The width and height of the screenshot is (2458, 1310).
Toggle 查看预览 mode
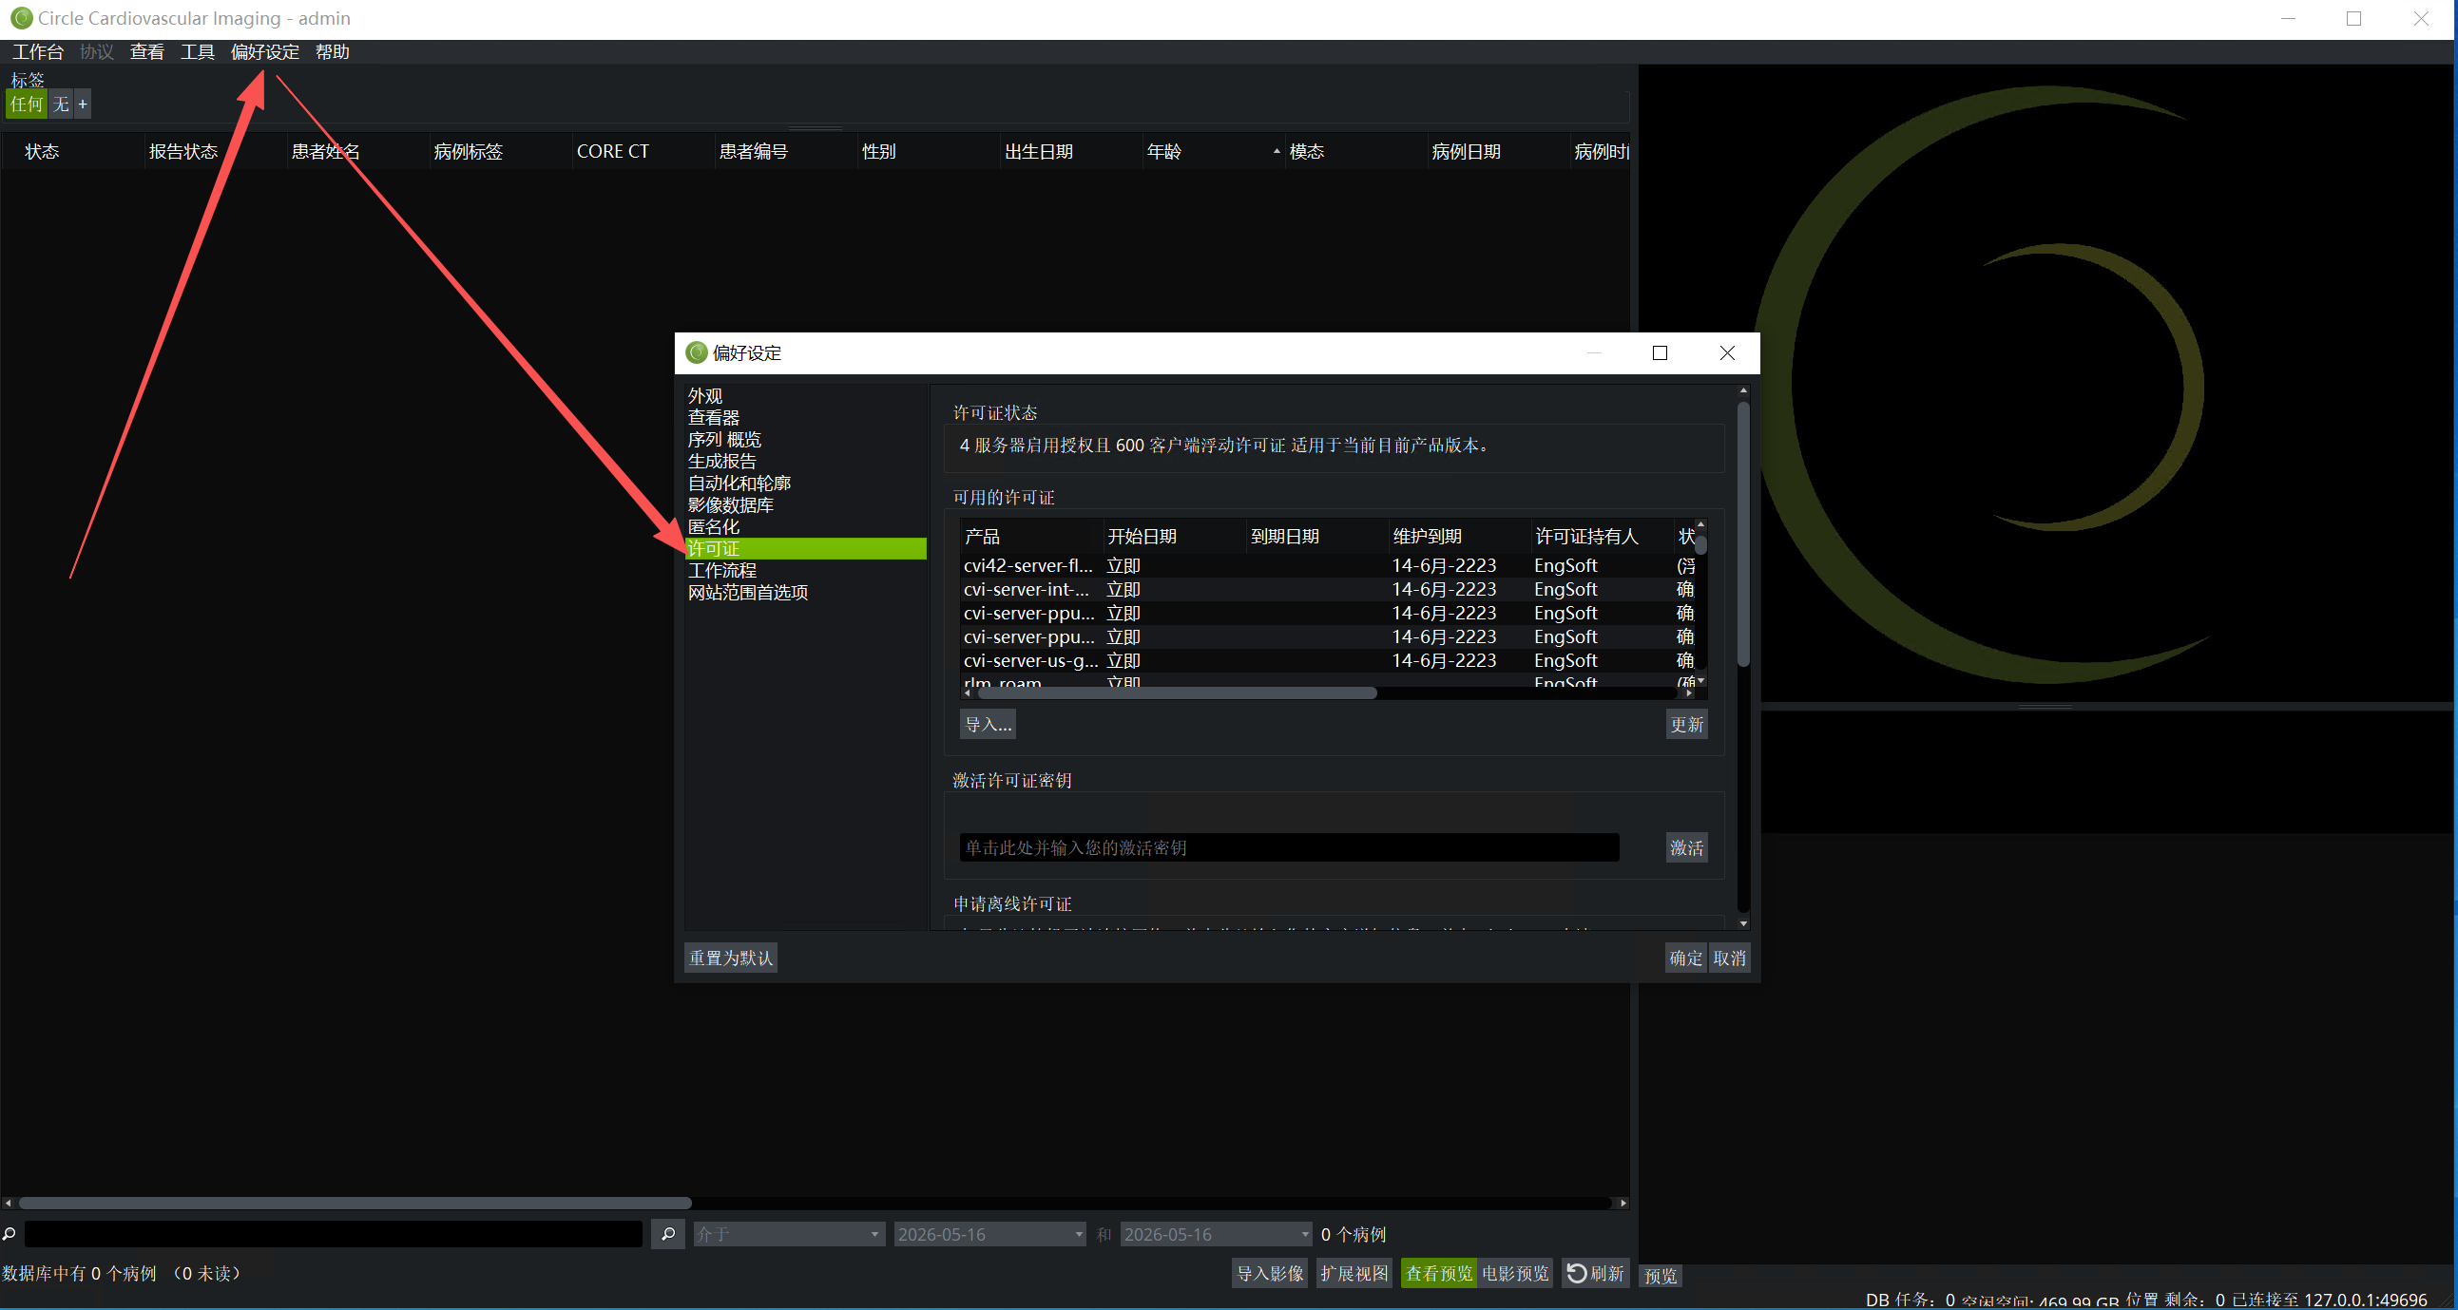1438,1274
